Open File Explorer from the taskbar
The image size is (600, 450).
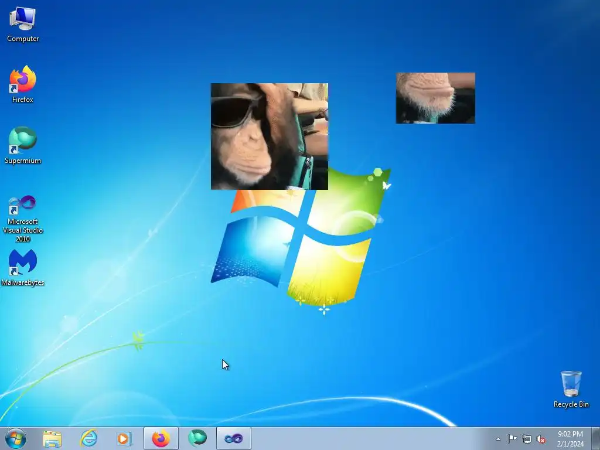tap(52, 438)
